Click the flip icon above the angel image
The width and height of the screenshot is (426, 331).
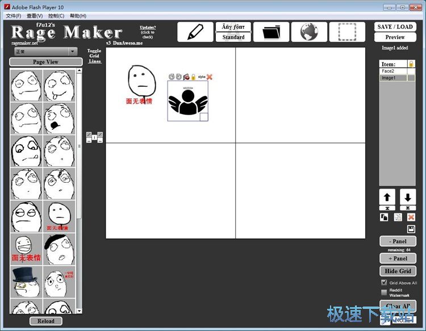[186, 77]
